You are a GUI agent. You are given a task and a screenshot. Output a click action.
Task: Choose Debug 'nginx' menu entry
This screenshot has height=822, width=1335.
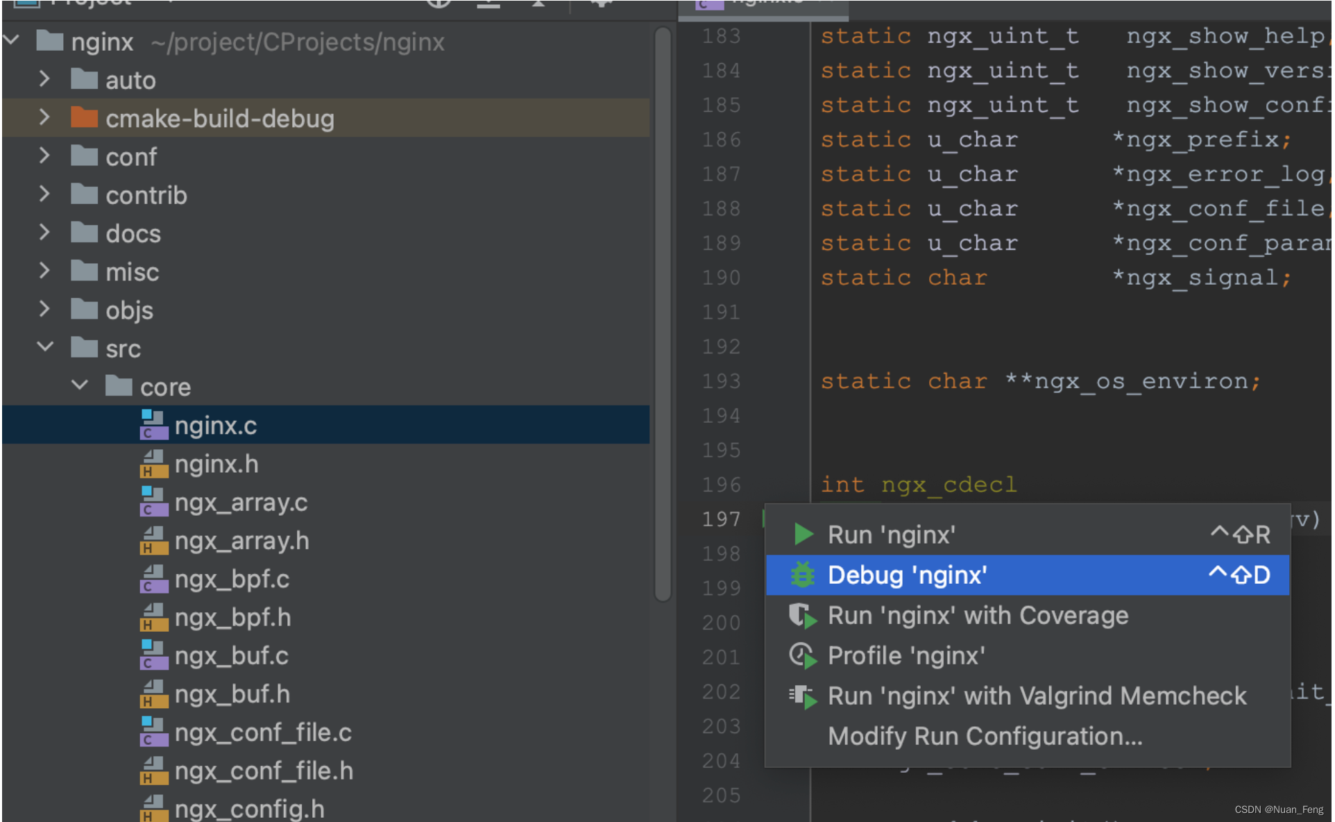click(1027, 575)
